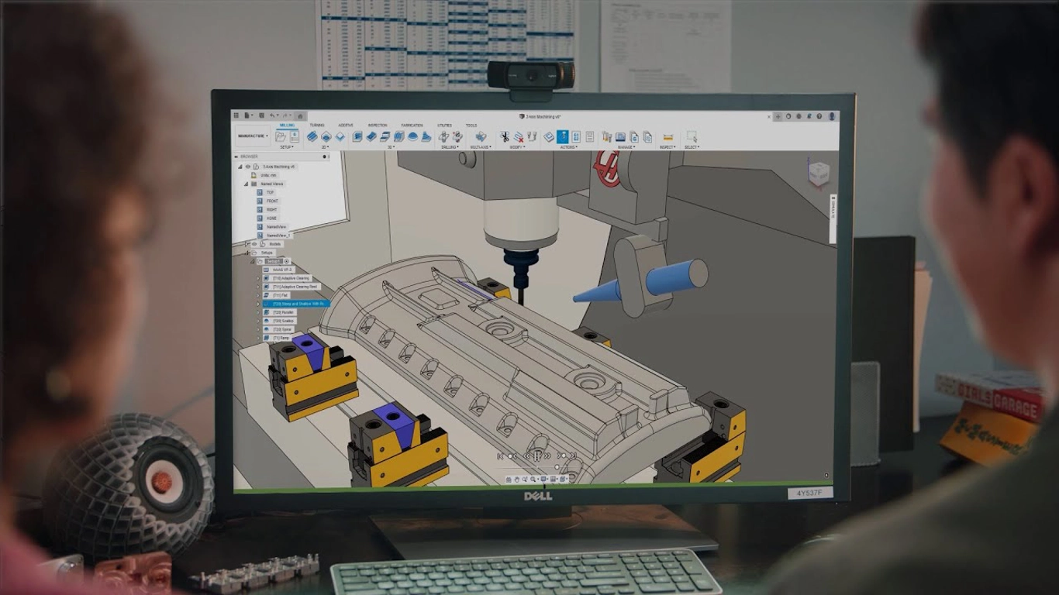
Task: Undo the last action
Action: pyautogui.click(x=272, y=115)
